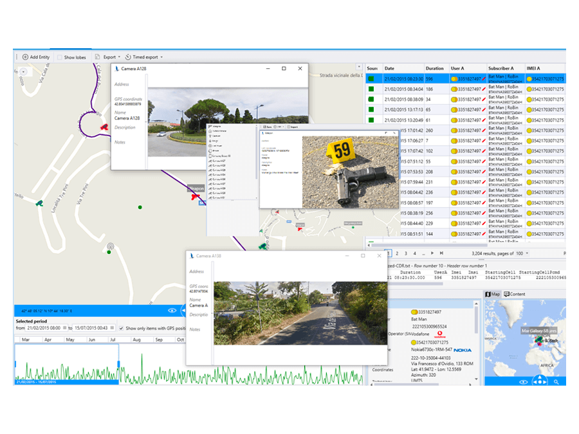Click the scroll-left arrow under the results table
The width and height of the screenshot is (579, 434).
(x=369, y=245)
